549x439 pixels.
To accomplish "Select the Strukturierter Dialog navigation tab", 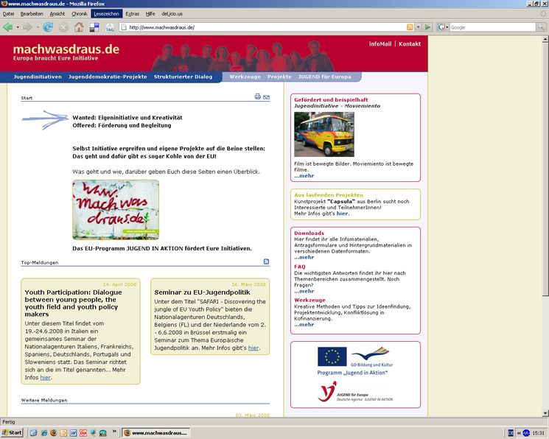I will tap(183, 77).
